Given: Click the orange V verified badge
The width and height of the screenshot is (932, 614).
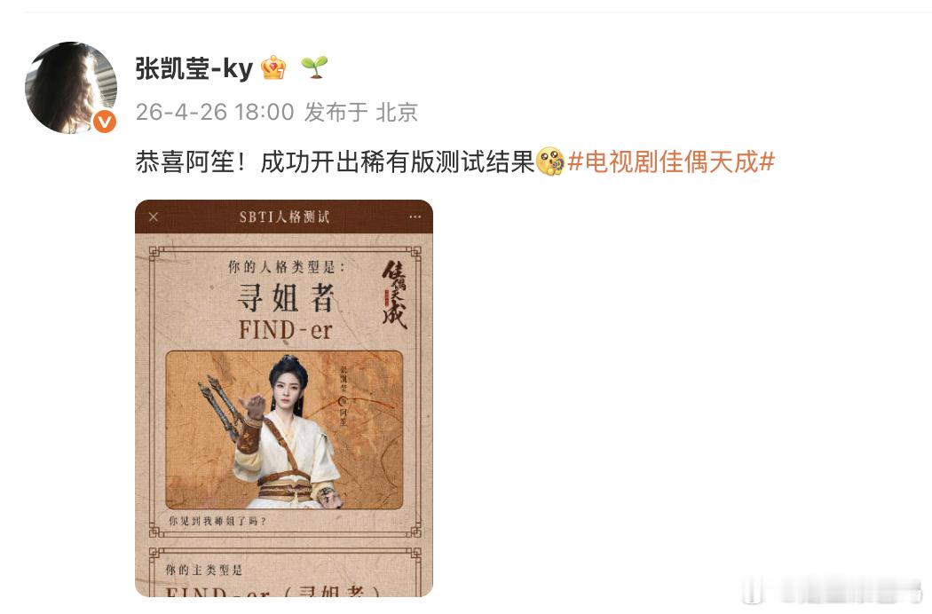Looking at the screenshot, I should 105,122.
